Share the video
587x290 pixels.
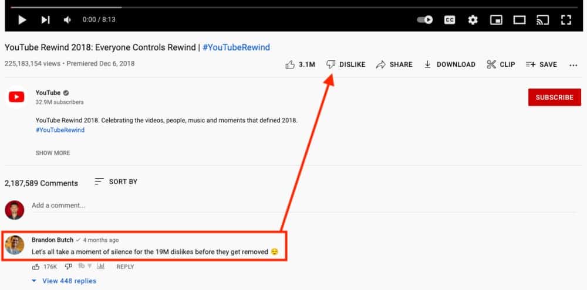tap(394, 64)
